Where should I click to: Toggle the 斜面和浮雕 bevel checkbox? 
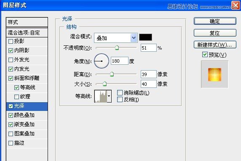[x=11, y=78]
